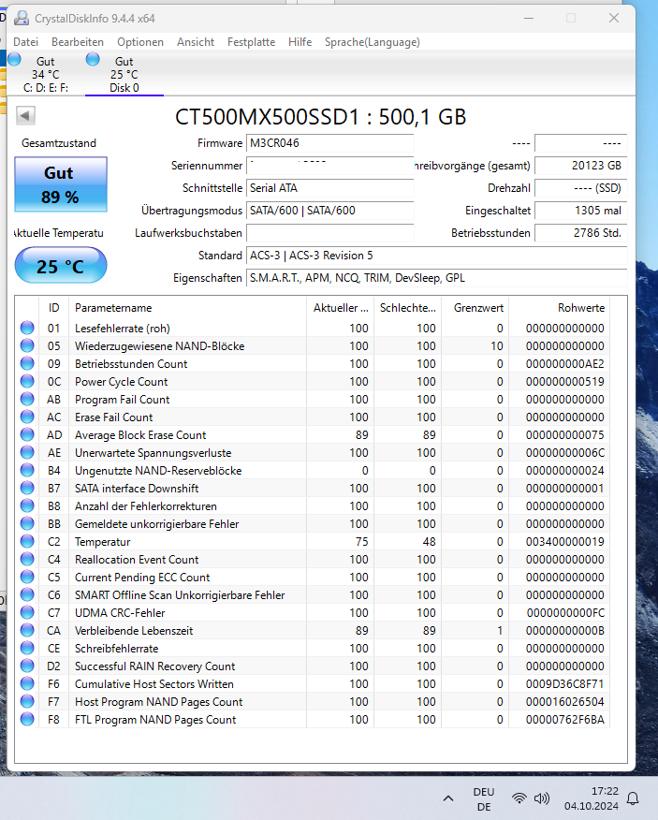Click the ID column header
Screen dimensions: 658x820
coord(54,307)
